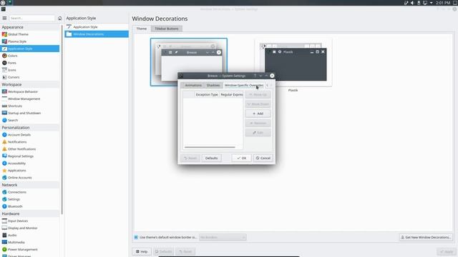The height and width of the screenshot is (257, 458).
Task: Click Get New Window Decorations button
Action: (x=426, y=237)
